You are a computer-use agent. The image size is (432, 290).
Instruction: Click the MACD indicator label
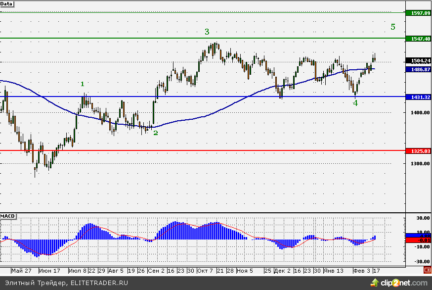pyautogui.click(x=8, y=217)
